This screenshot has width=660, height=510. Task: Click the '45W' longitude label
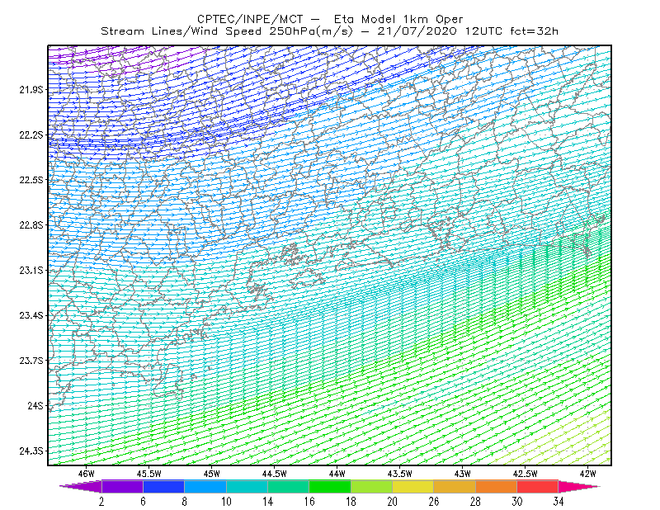tap(212, 474)
